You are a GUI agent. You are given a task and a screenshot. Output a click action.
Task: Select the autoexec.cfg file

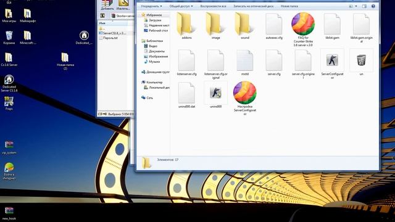274,27
